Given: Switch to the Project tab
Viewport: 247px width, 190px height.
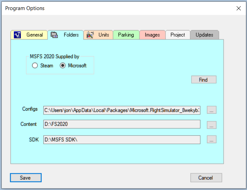Looking at the screenshot, I should pos(178,35).
